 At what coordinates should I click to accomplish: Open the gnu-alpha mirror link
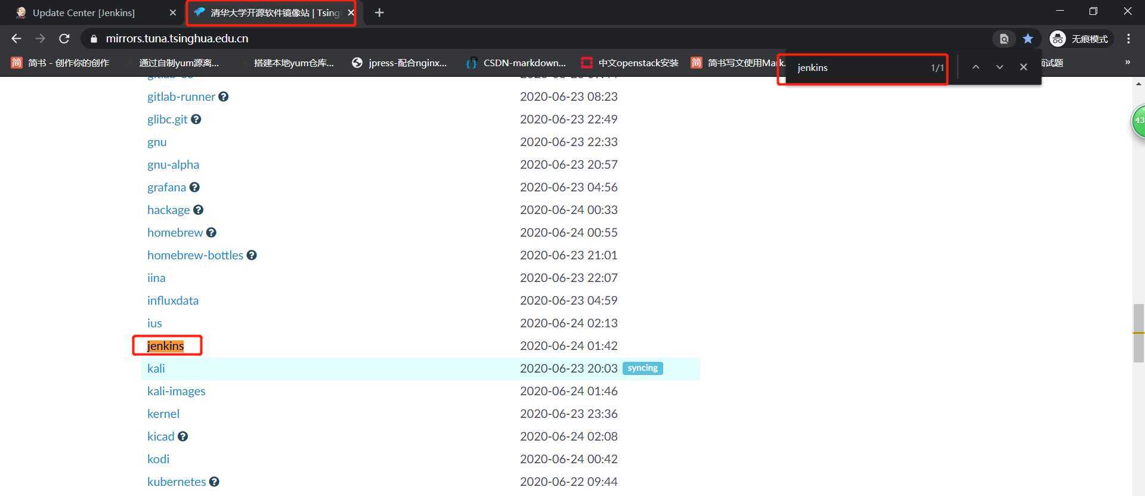(x=174, y=165)
